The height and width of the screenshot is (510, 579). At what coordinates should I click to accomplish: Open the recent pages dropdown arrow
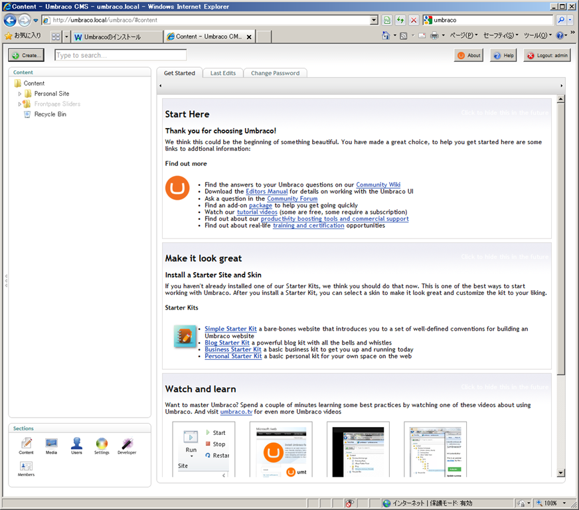[35, 21]
